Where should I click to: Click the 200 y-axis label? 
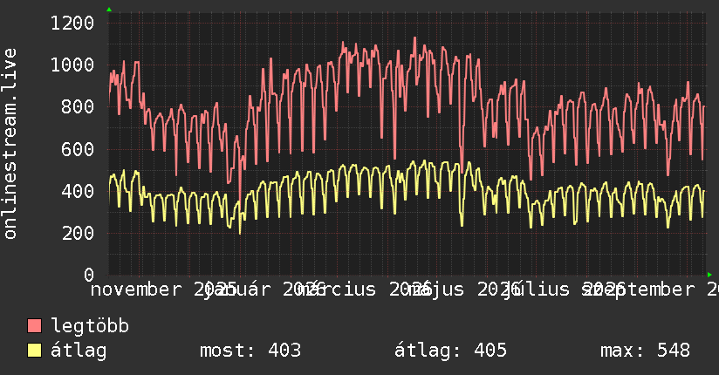coord(78,233)
